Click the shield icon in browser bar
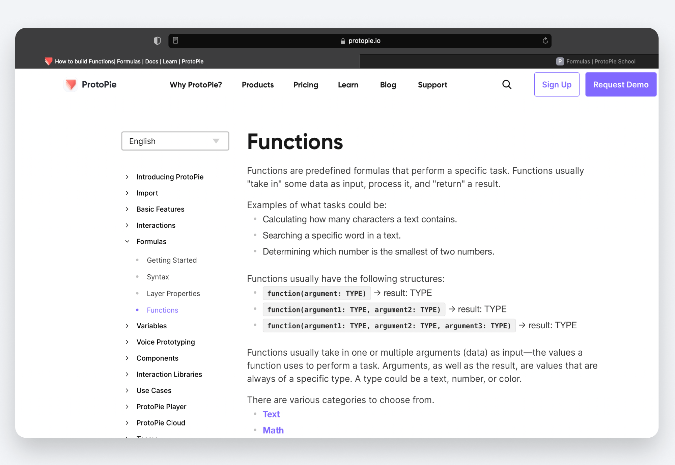Screen dimensions: 675x465 [157, 40]
